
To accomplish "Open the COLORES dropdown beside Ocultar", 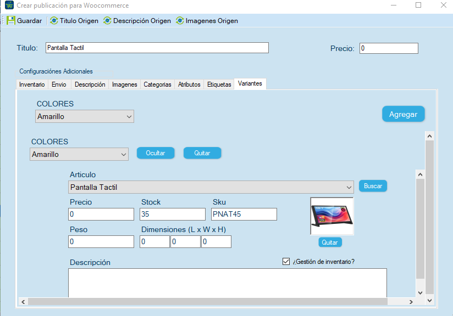I will [79, 154].
